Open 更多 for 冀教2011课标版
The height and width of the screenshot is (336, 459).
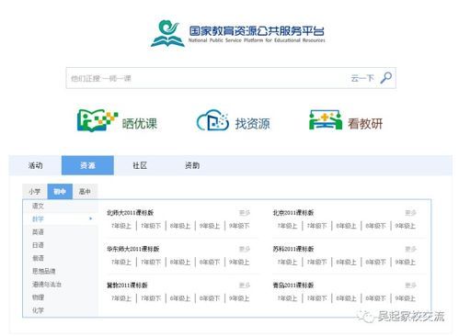point(245,286)
